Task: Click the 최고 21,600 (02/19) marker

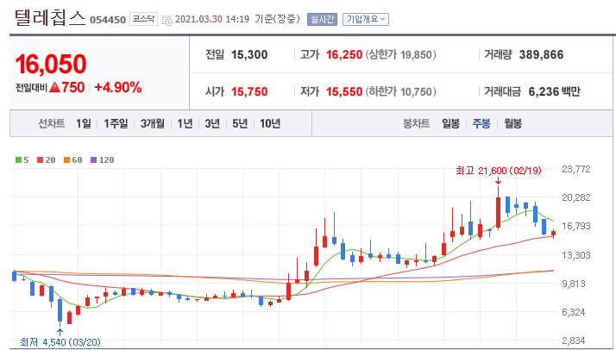Action: 498,171
